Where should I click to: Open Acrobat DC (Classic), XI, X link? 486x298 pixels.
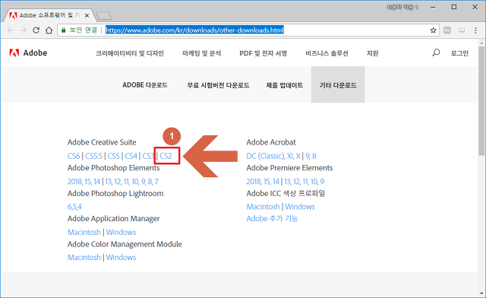pyautogui.click(x=273, y=156)
